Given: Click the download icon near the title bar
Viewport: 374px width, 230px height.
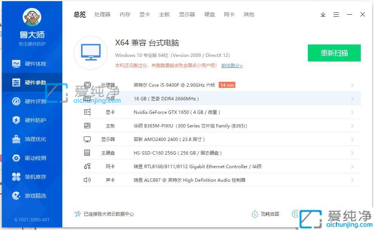Looking at the screenshot, I should [323, 14].
